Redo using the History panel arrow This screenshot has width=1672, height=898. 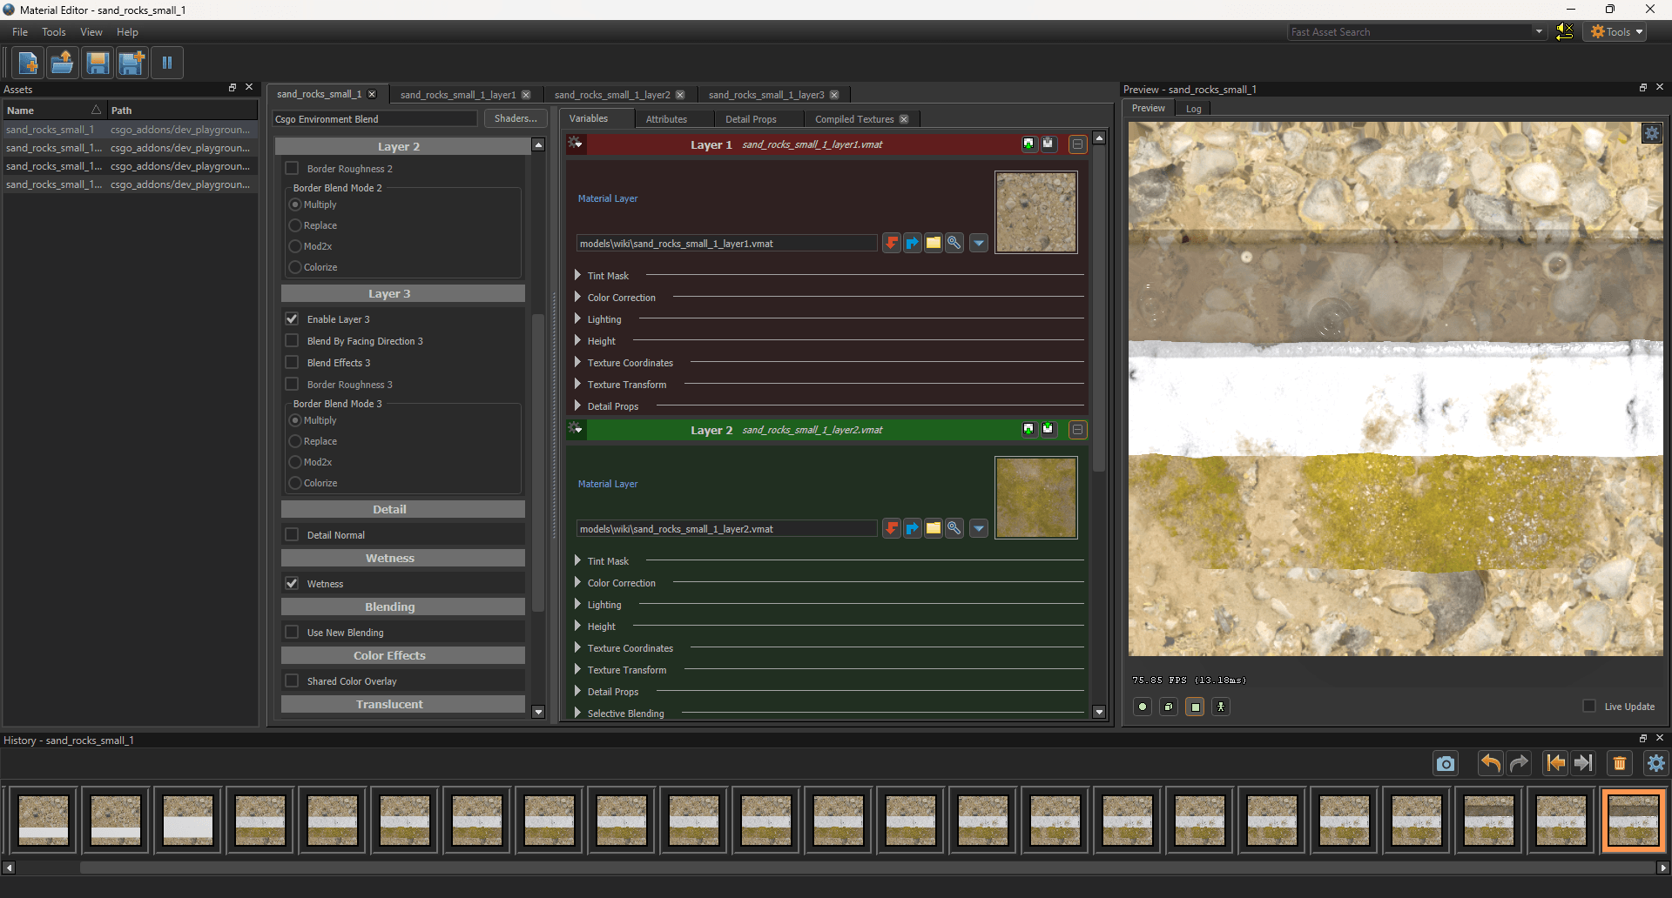pyautogui.click(x=1519, y=763)
